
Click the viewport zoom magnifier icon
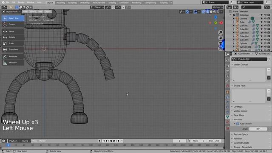221,32
